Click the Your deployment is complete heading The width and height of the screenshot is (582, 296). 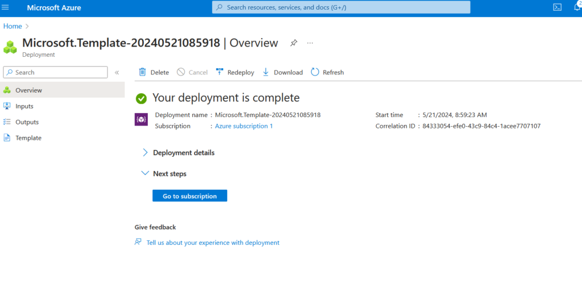226,98
